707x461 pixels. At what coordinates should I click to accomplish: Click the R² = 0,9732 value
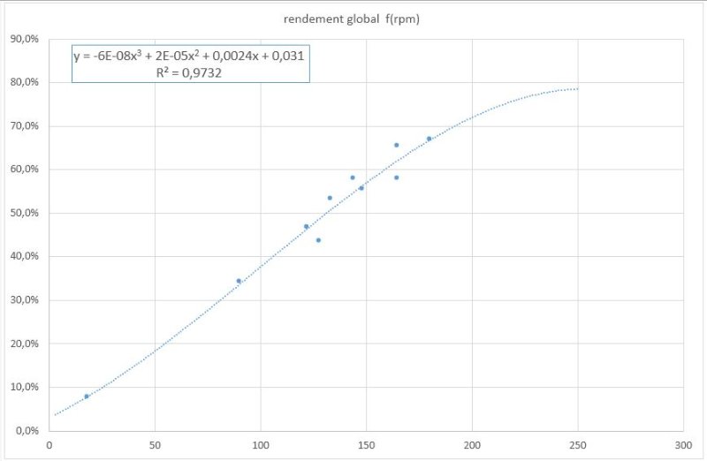pyautogui.click(x=187, y=73)
